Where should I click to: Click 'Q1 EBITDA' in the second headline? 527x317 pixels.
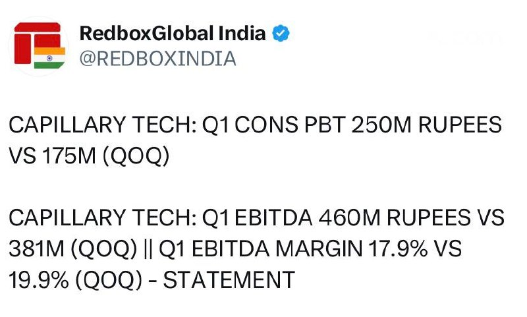(257, 217)
